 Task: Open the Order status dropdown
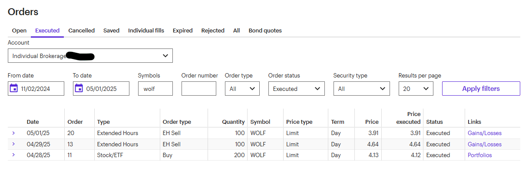296,89
